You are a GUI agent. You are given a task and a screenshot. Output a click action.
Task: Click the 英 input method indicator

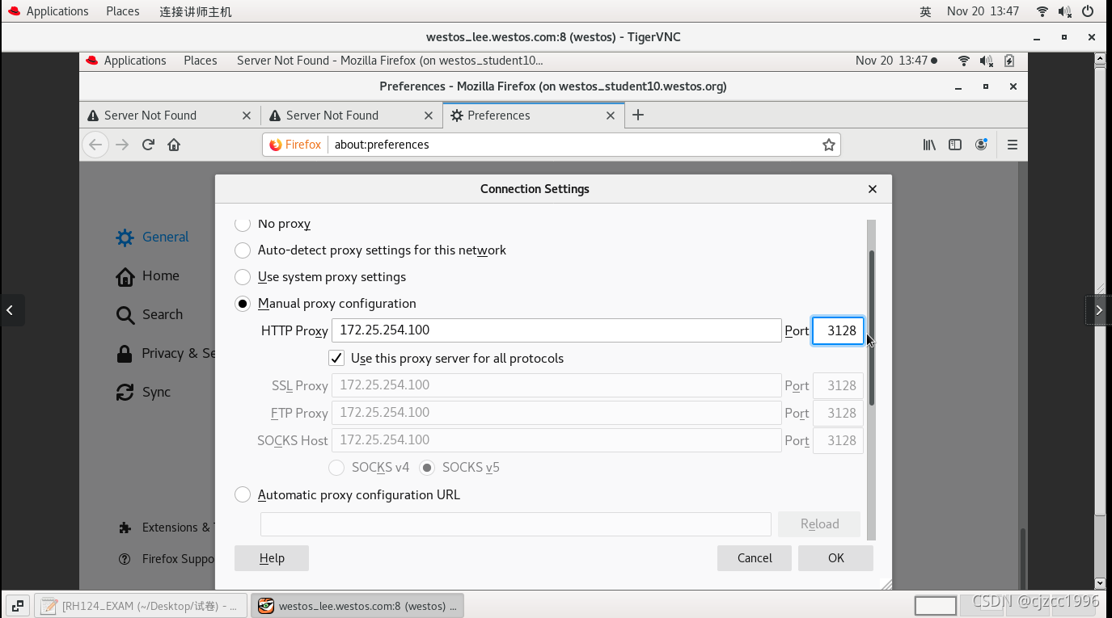click(x=925, y=11)
